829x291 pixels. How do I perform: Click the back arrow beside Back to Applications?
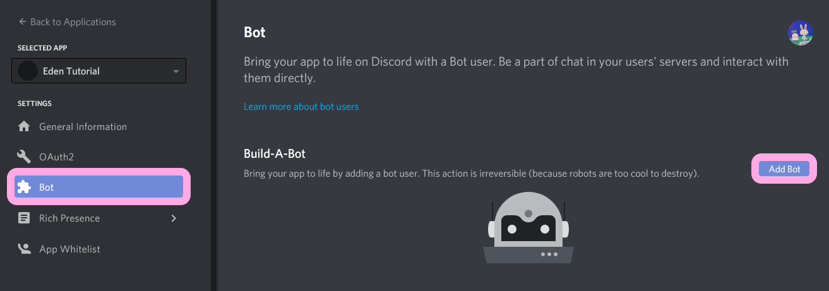coord(23,21)
